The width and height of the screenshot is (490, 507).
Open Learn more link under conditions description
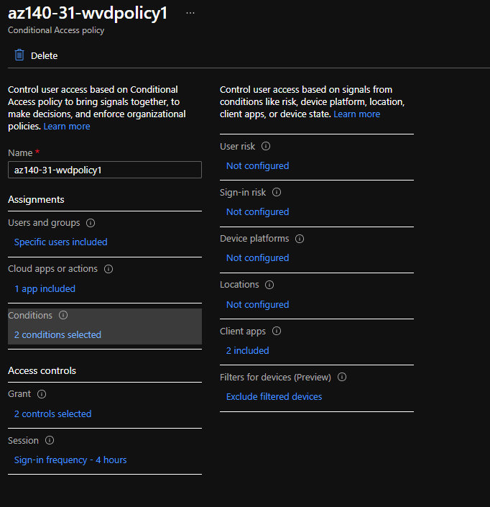pyautogui.click(x=357, y=114)
